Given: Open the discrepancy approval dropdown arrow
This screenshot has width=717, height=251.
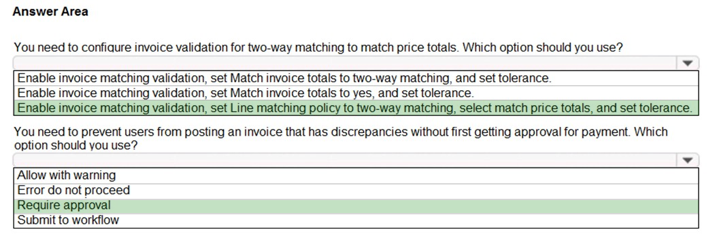Looking at the screenshot, I should pyautogui.click(x=687, y=160).
